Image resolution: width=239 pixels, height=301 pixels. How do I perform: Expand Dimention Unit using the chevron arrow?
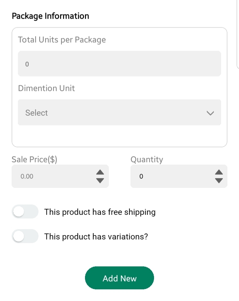coord(210,113)
